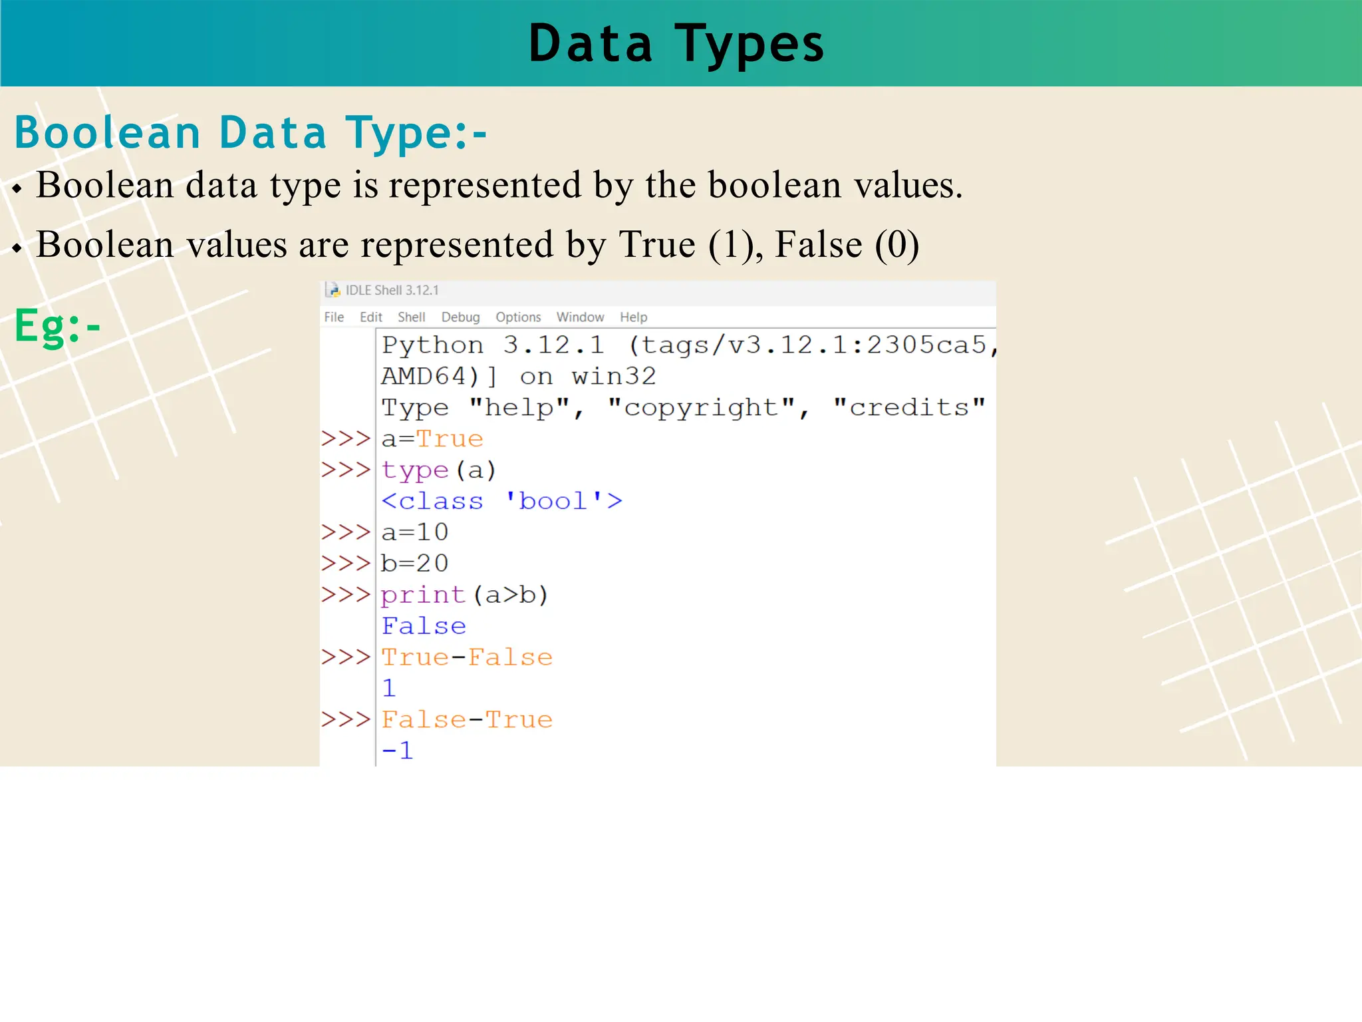Image resolution: width=1362 pixels, height=1022 pixels.
Task: Open the Help menu
Action: coord(633,317)
